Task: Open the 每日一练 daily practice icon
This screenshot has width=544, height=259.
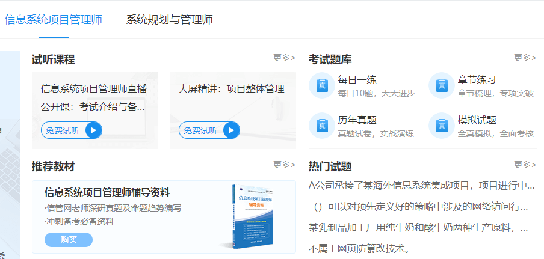Action: [x=322, y=85]
